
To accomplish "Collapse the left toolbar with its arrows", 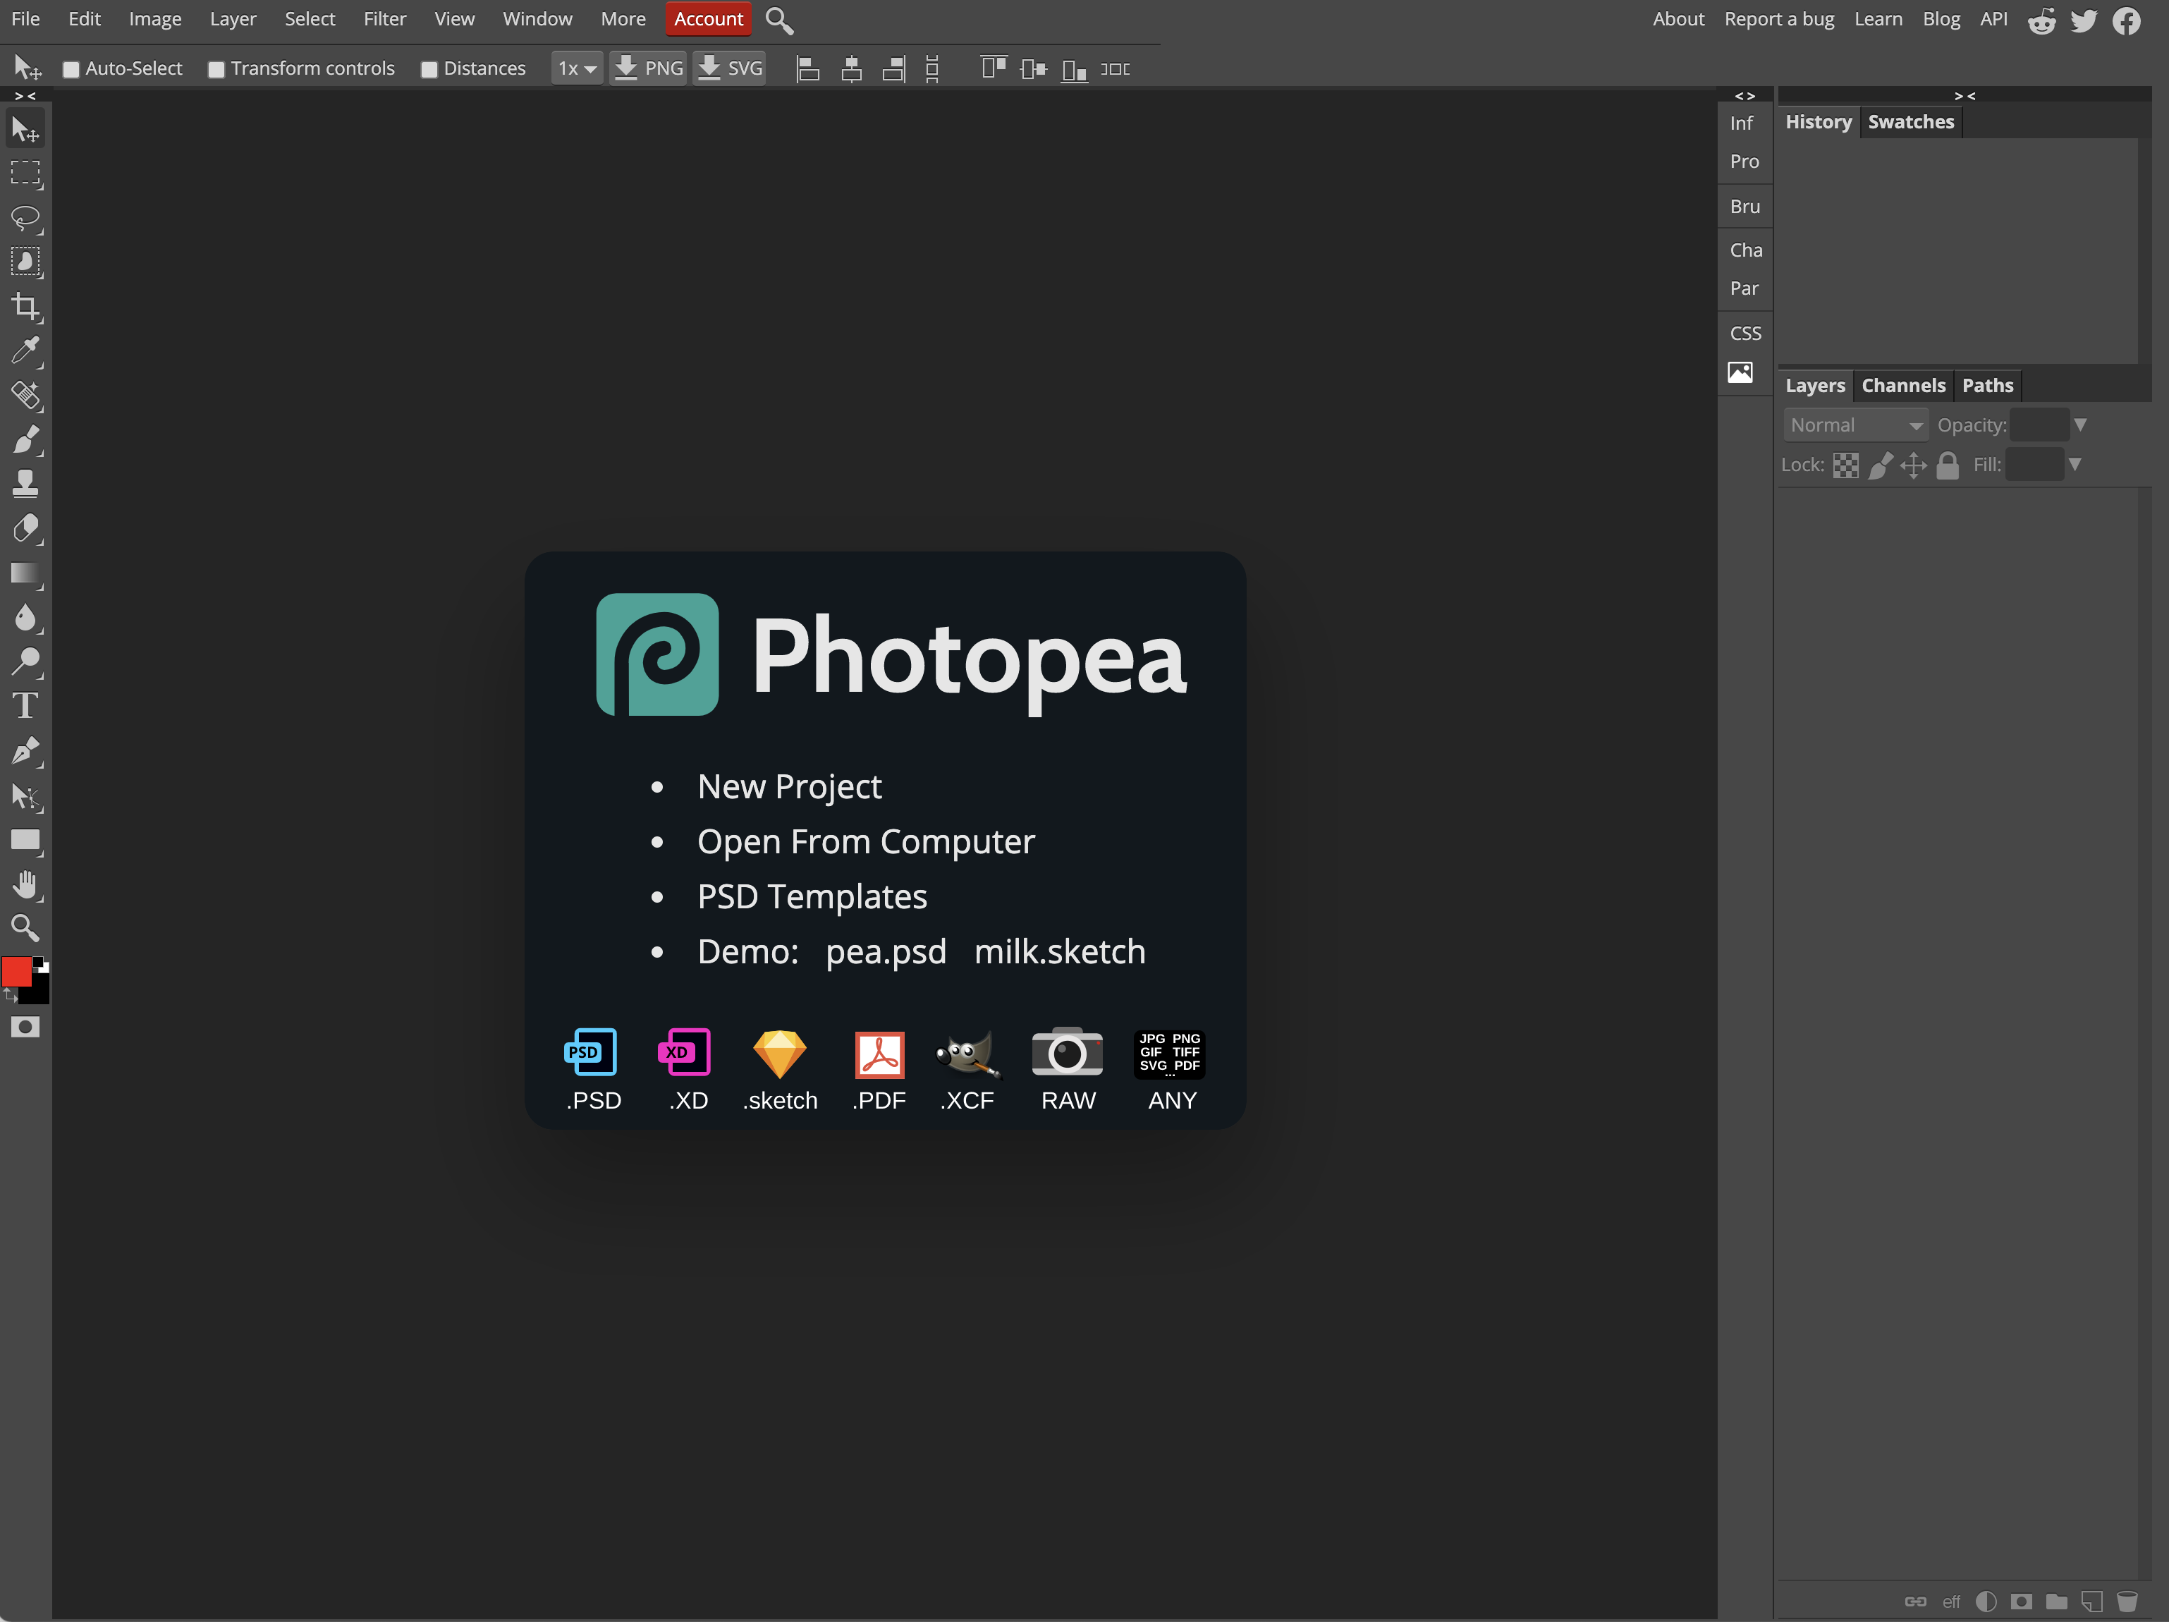I will 25,96.
